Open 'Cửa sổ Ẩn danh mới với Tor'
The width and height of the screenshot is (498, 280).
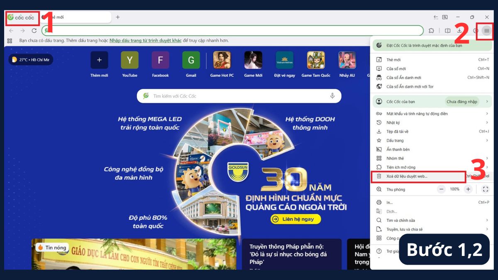tap(432, 86)
